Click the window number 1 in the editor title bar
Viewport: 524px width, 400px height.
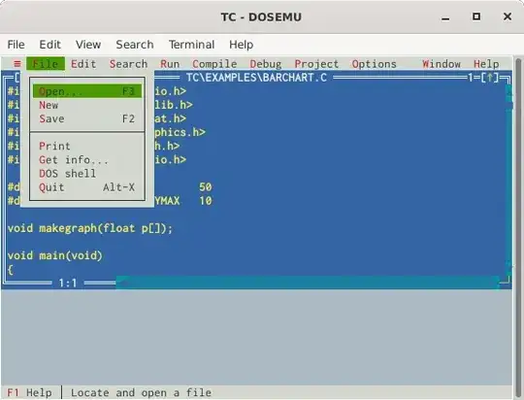point(471,78)
